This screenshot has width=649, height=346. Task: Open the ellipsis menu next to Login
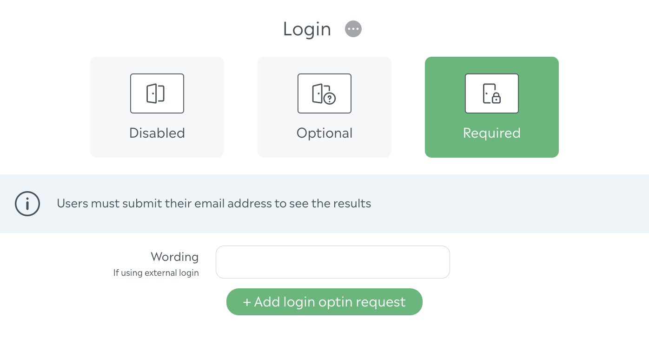pyautogui.click(x=353, y=29)
